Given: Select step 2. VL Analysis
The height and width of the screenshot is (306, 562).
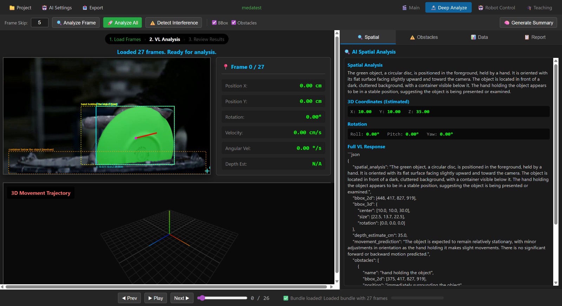Looking at the screenshot, I should tap(165, 39).
